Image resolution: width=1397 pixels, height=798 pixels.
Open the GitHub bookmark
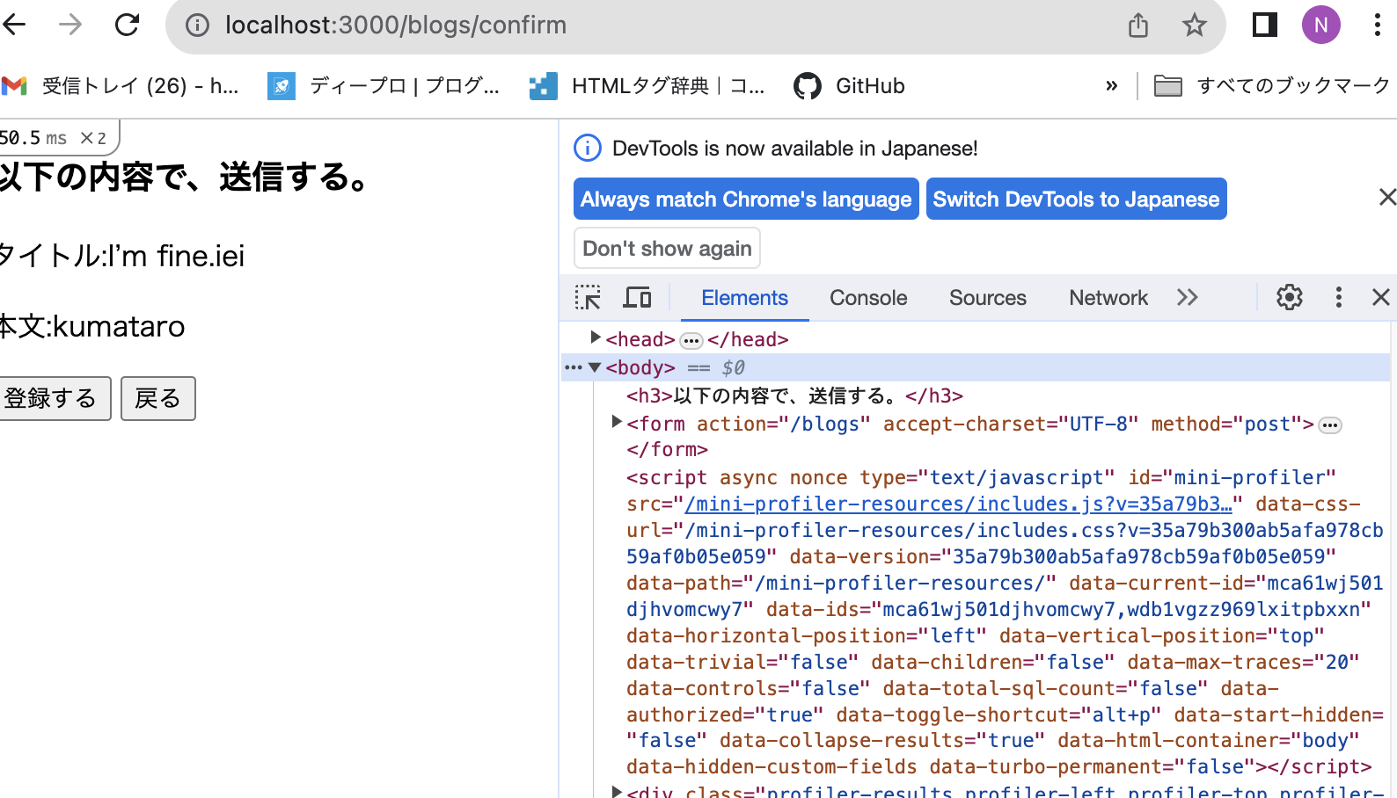pyautogui.click(x=849, y=86)
